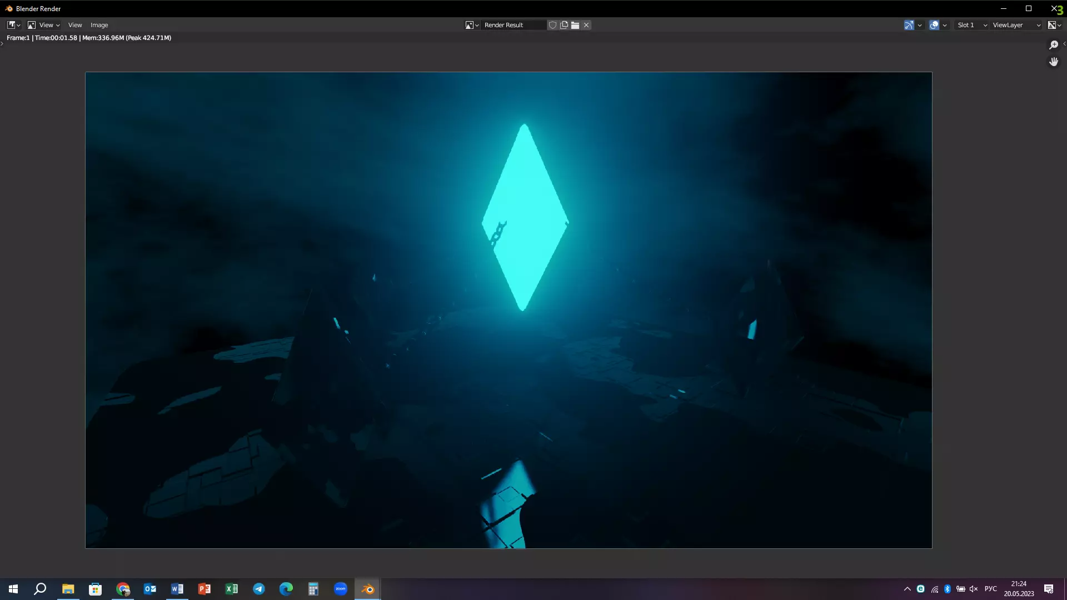Viewport: 1067px width, 600px height.
Task: Click the Blender taskbar icon
Action: click(368, 589)
